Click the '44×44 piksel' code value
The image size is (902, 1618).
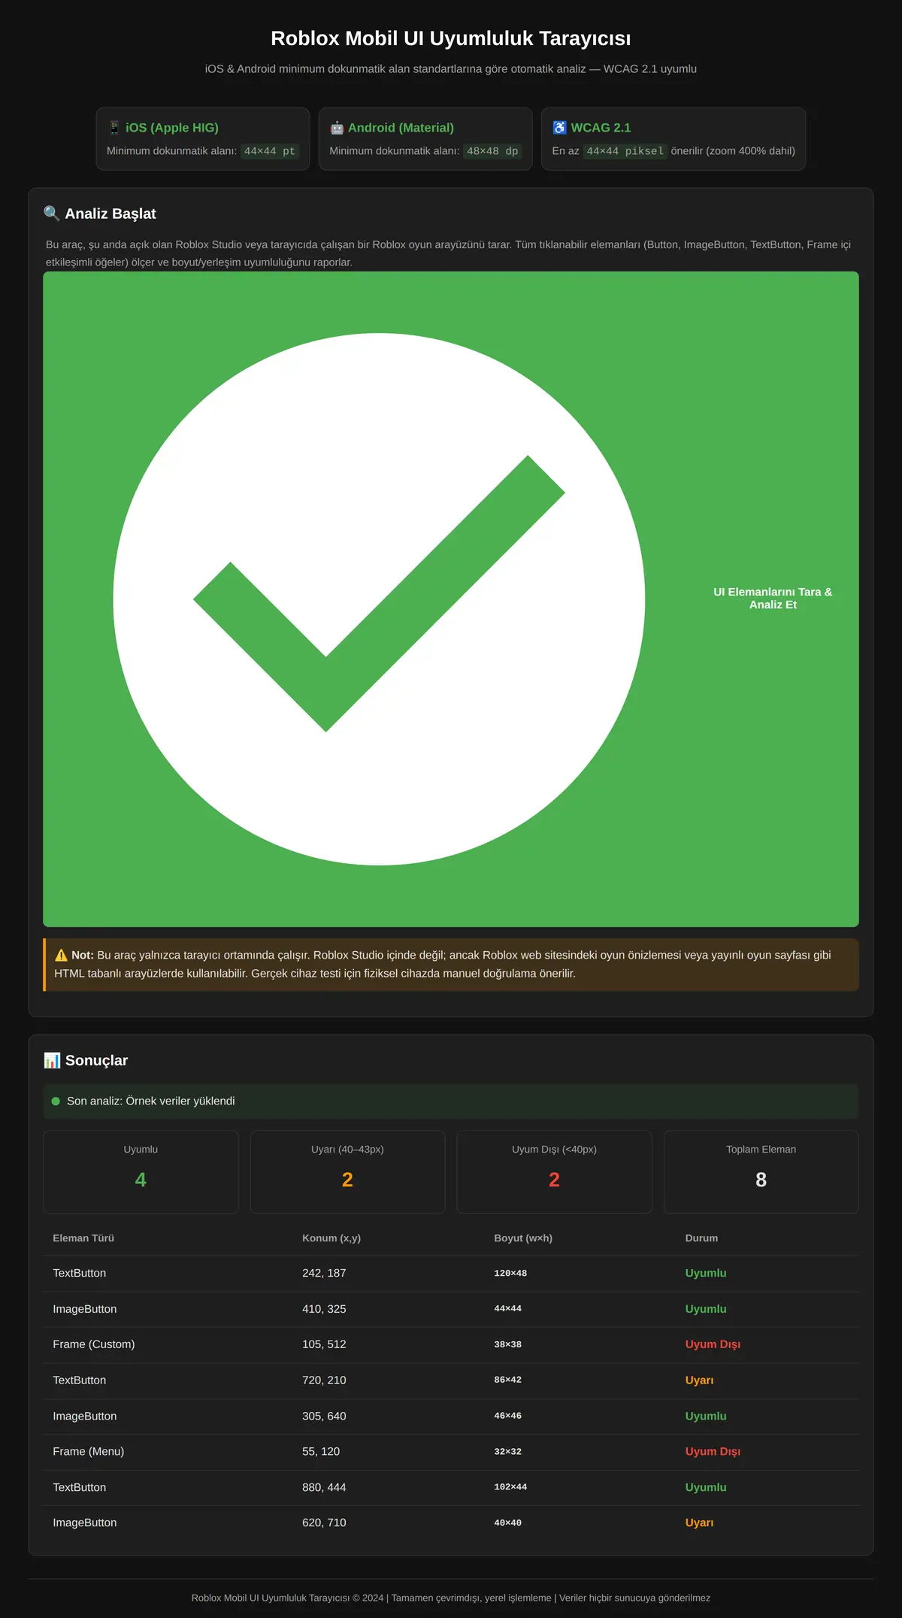click(625, 151)
